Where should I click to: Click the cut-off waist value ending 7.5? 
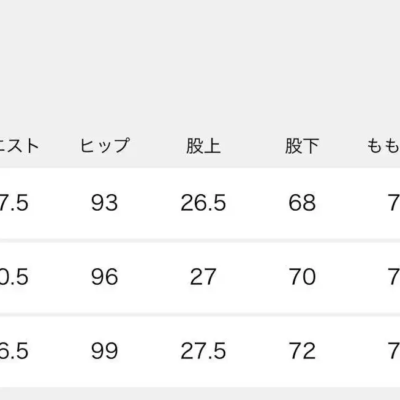pyautogui.click(x=15, y=203)
